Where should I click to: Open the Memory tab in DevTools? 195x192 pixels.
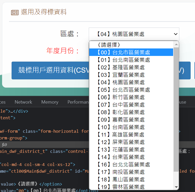point(50,102)
